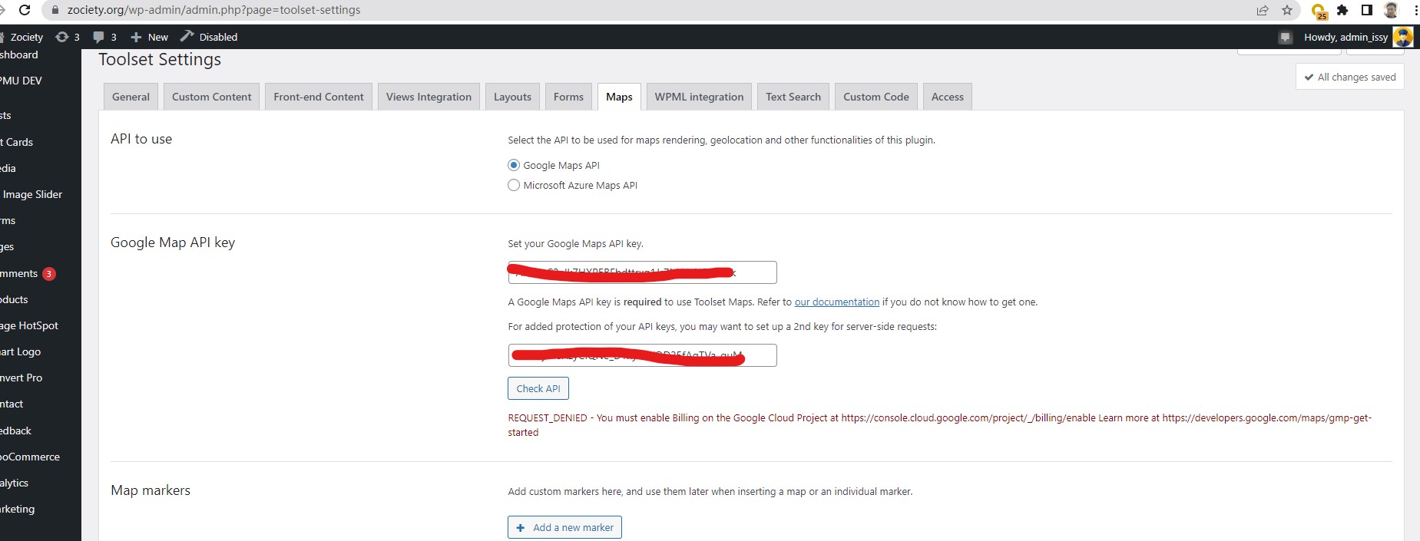Open the Chrome profile avatar
Screen dimensions: 1420x541
(x=1391, y=10)
